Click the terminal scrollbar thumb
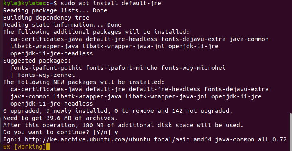This screenshot has width=292, height=151. (290, 132)
